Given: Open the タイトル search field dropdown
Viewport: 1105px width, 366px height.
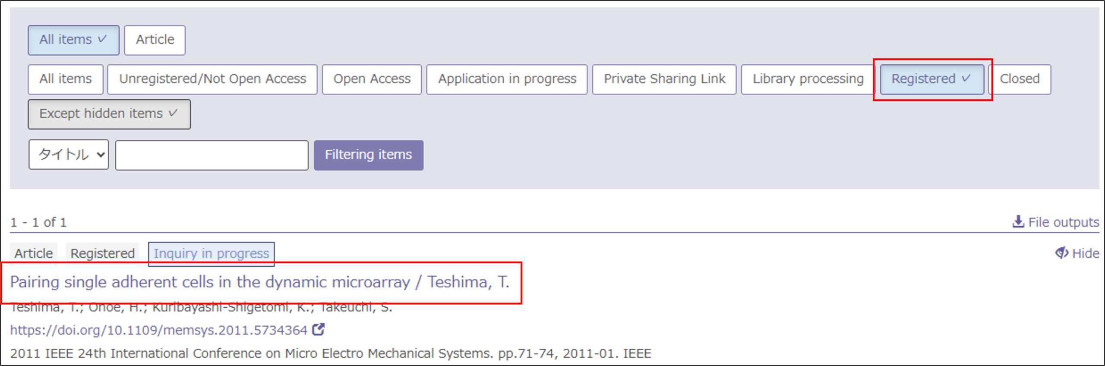Looking at the screenshot, I should point(69,155).
